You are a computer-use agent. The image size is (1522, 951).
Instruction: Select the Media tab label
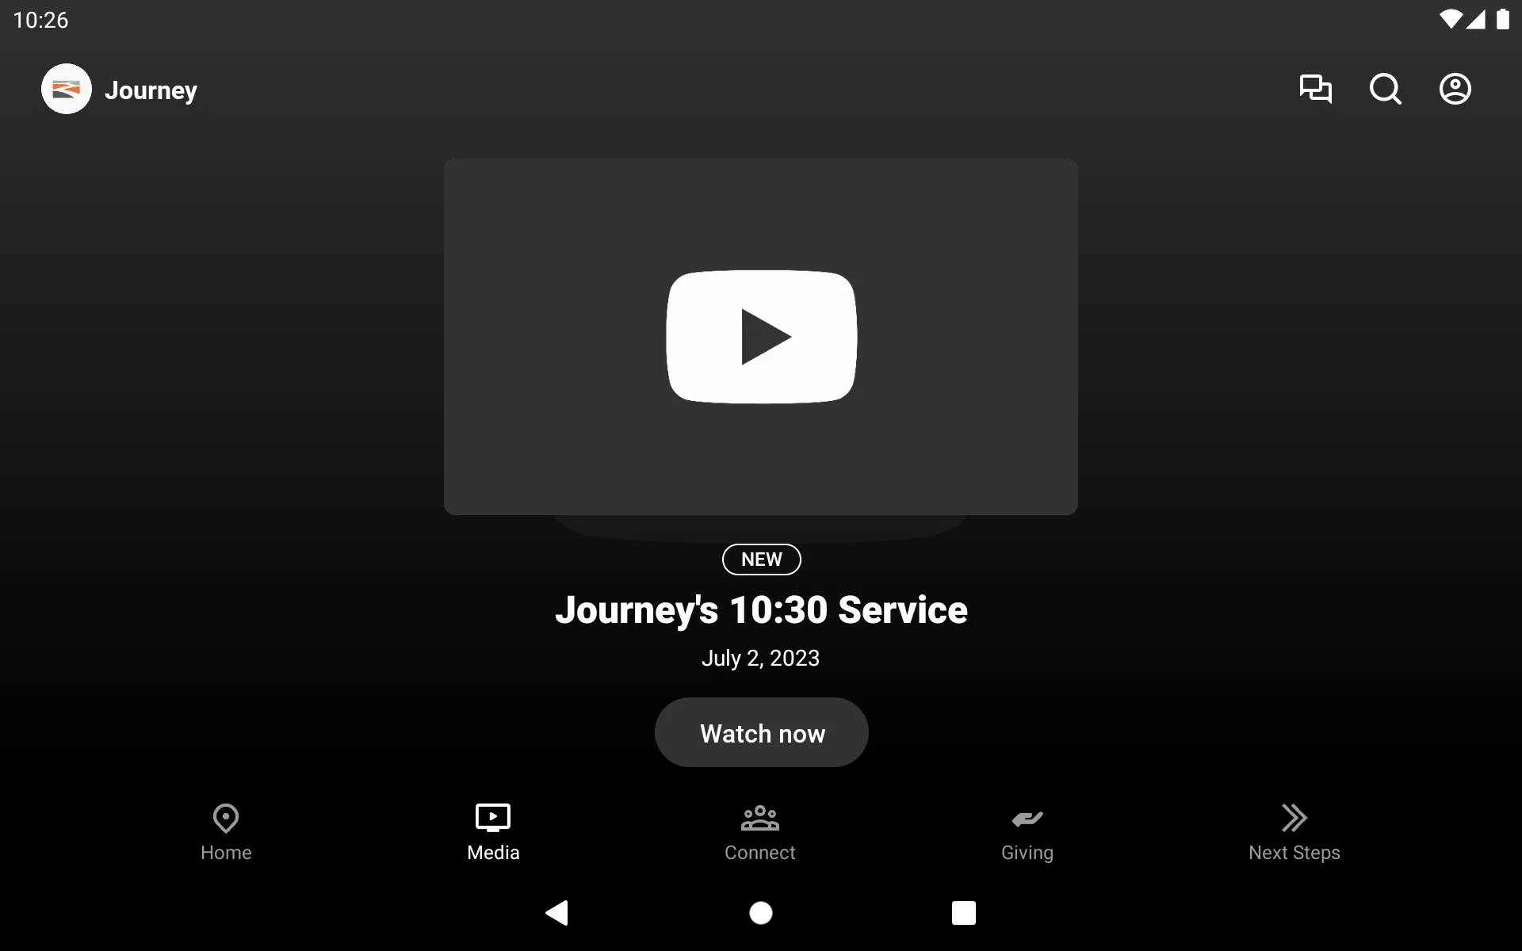click(x=493, y=853)
